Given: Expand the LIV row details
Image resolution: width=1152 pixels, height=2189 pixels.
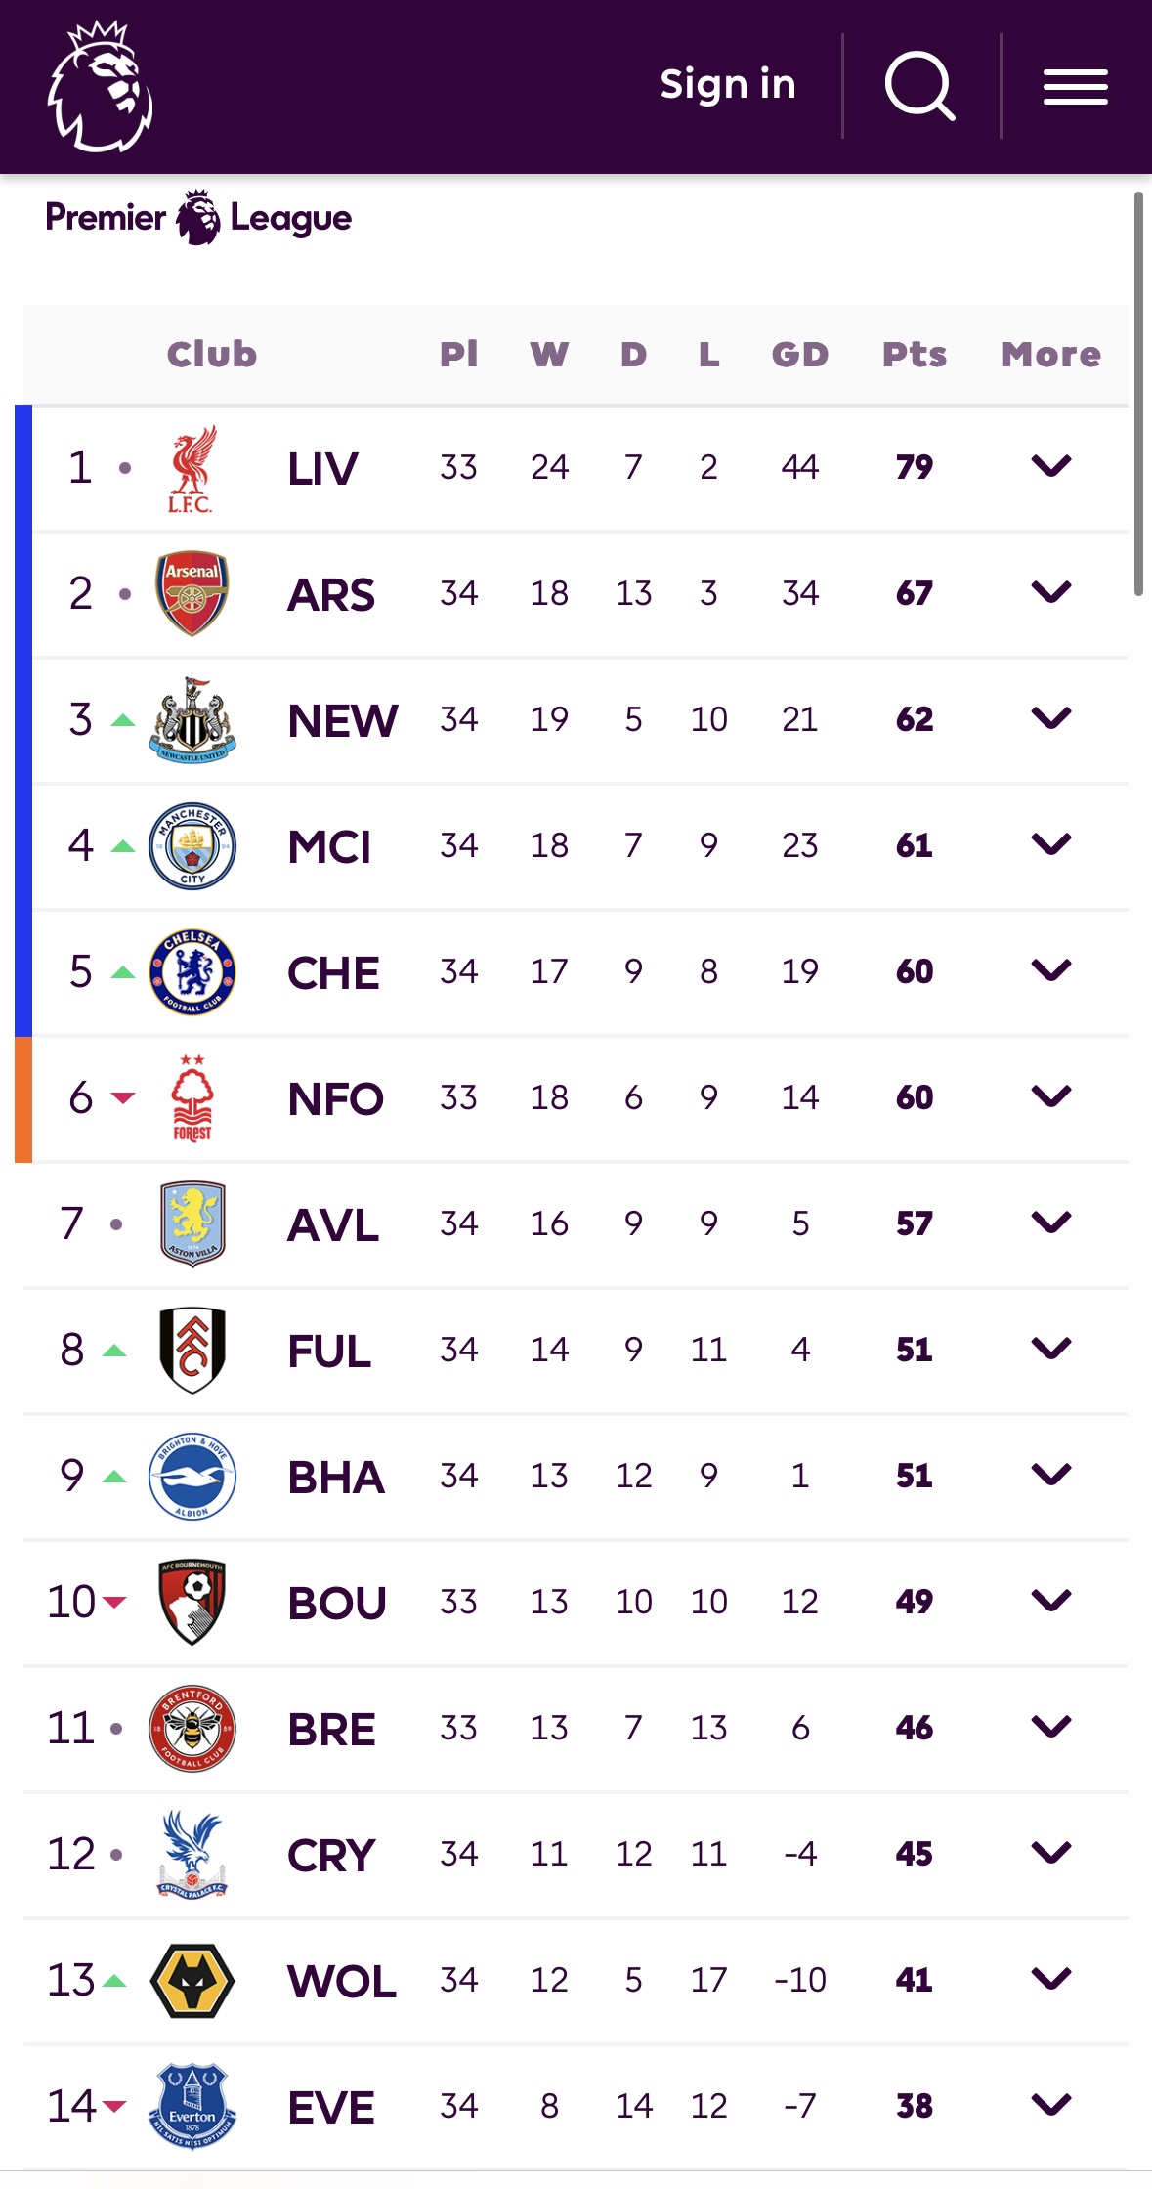Looking at the screenshot, I should point(1050,466).
